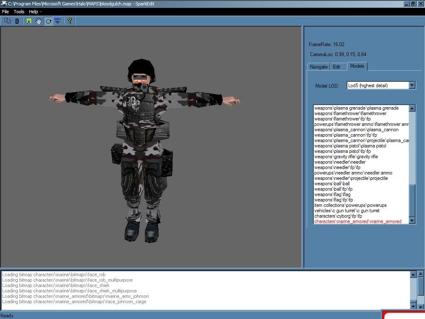The image size is (425, 319).
Task: Click log line face_rob bitmap
Action: [54, 275]
